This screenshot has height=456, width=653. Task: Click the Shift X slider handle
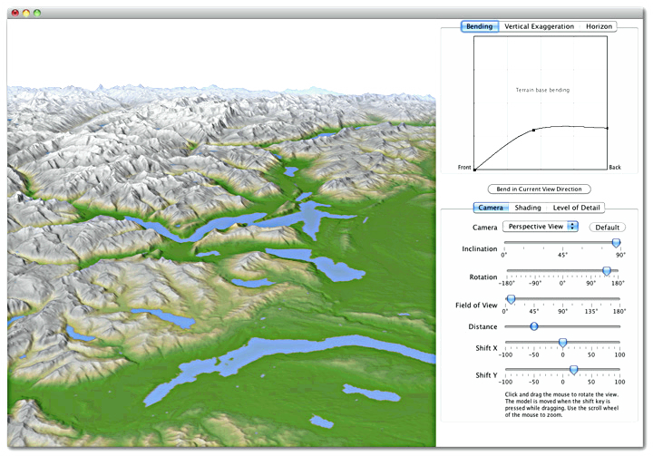pyautogui.click(x=562, y=343)
